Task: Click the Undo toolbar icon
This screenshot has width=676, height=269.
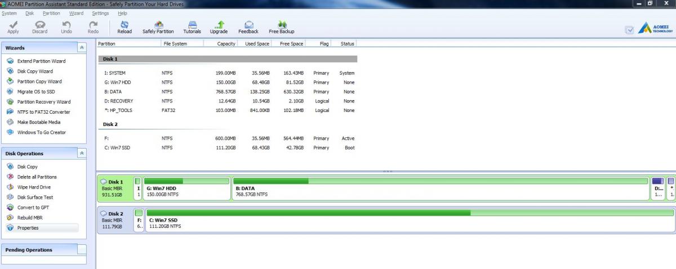Action: [x=66, y=27]
